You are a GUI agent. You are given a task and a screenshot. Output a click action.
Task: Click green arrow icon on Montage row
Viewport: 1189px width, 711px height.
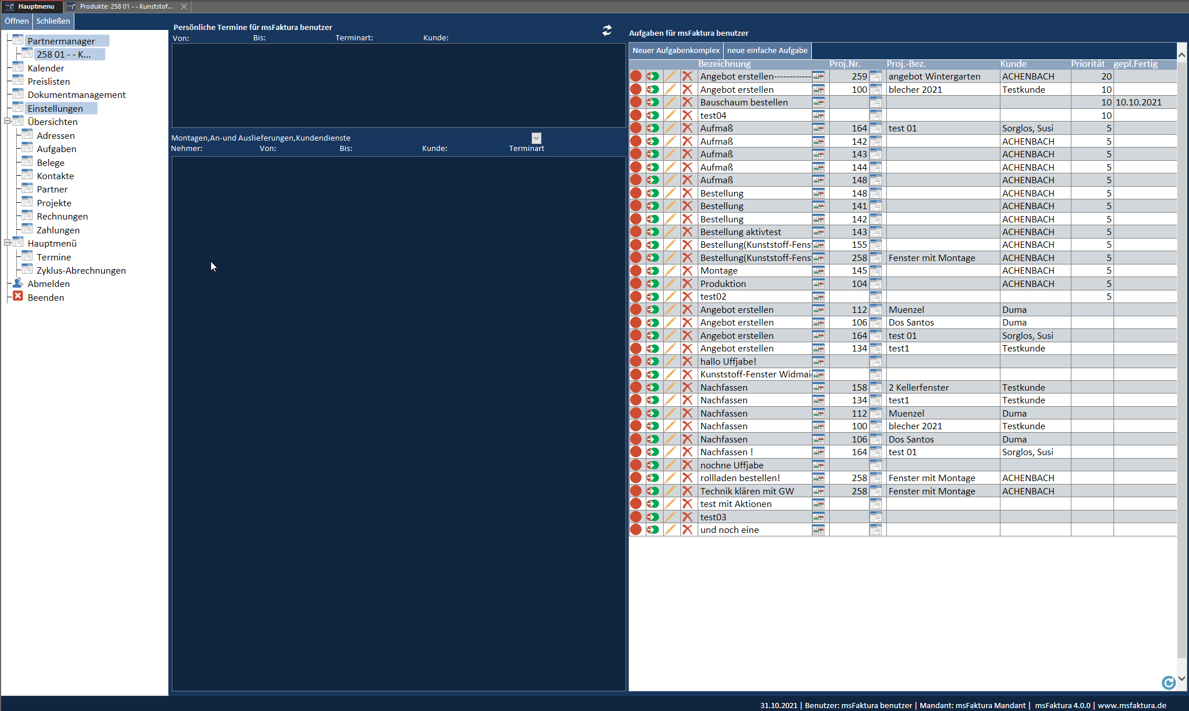653,271
